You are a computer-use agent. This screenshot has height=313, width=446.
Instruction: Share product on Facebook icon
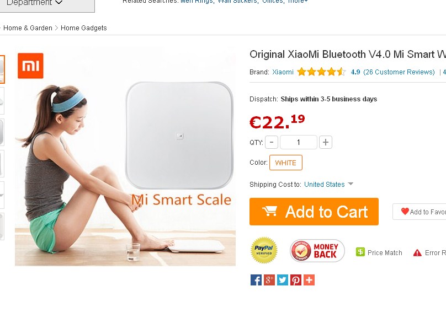256,280
